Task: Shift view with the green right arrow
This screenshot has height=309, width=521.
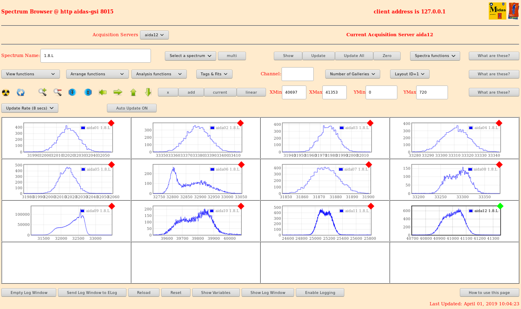Action: tap(118, 92)
